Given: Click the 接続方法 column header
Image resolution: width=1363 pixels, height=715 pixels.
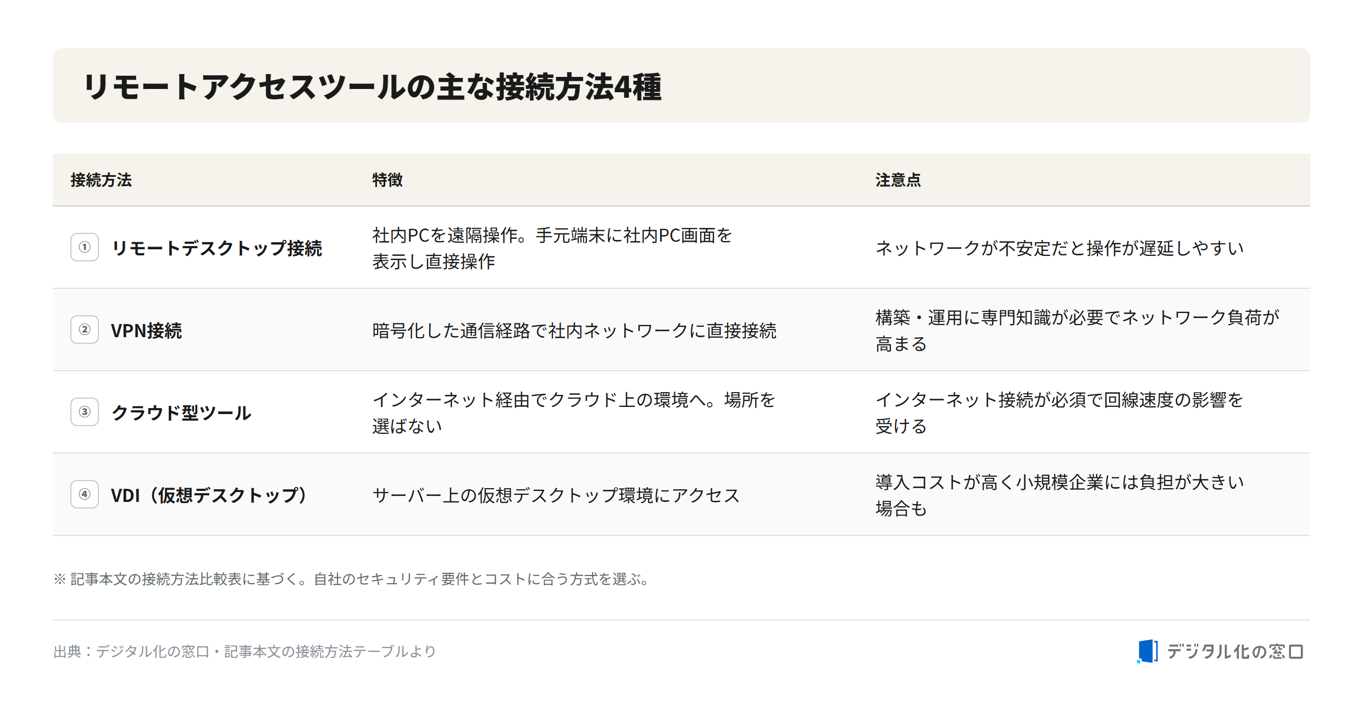Looking at the screenshot, I should [101, 180].
